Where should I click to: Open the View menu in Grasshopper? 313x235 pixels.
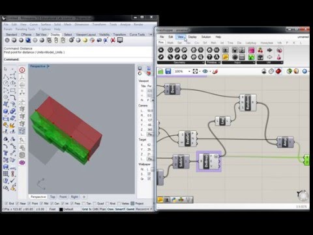[181, 37]
